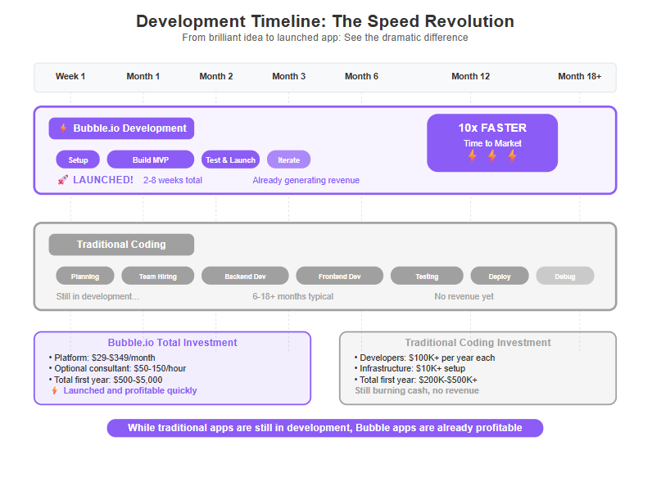Click the rocket icon beside LAUNCHED!
Image resolution: width=652 pixels, height=477 pixels.
point(62,180)
